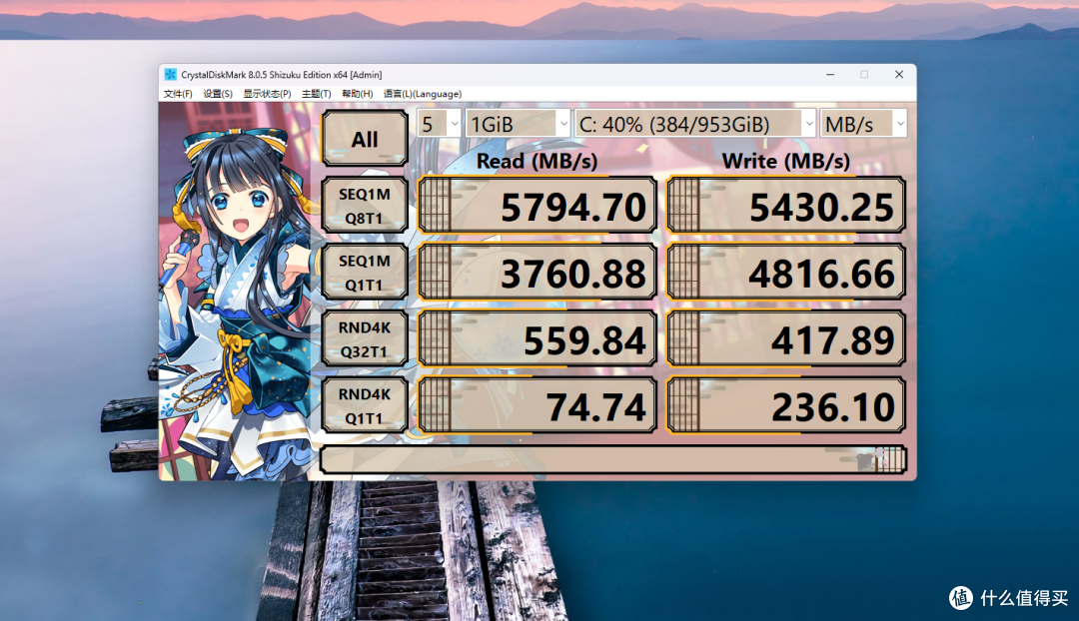Click the RND4K Q1T1 write result 236.10
The image size is (1079, 621).
click(786, 405)
